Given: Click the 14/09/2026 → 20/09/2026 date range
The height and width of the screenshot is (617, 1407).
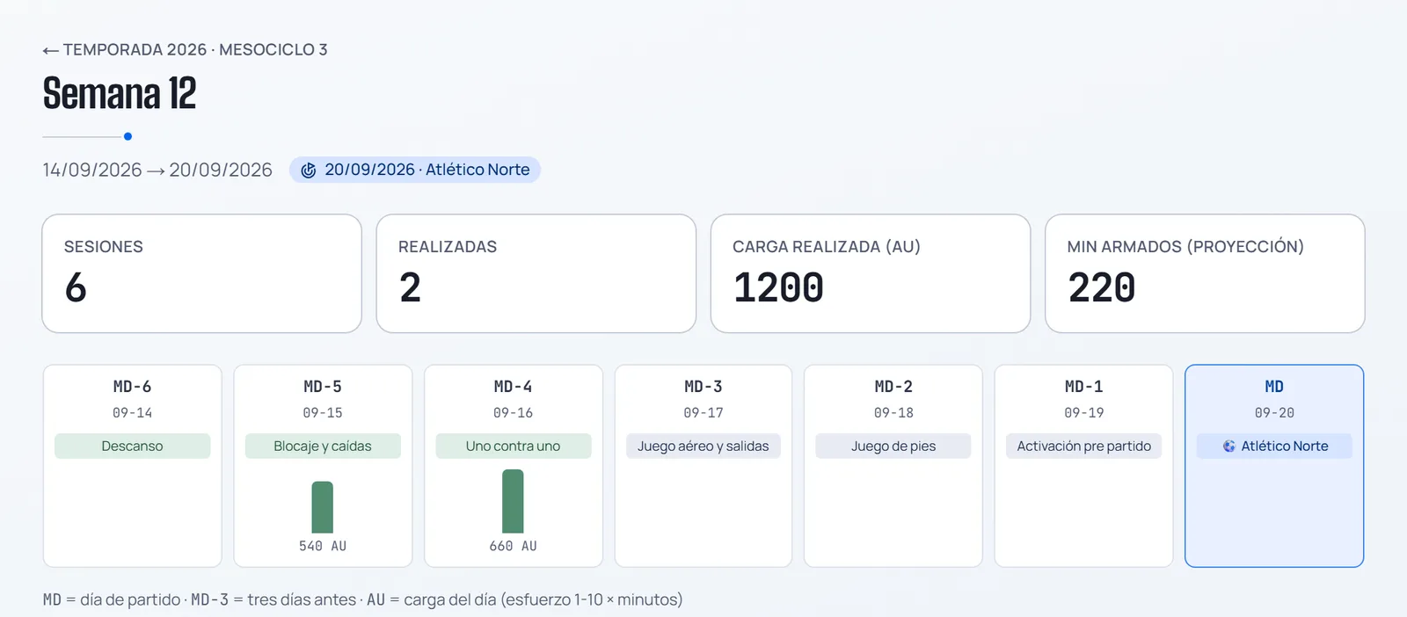Looking at the screenshot, I should [x=157, y=170].
